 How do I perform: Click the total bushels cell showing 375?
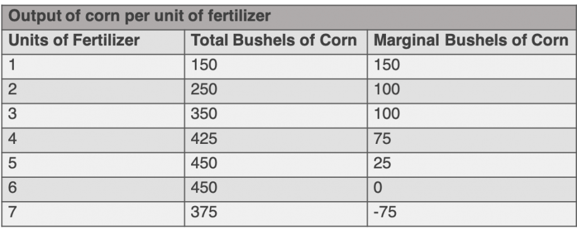click(x=276, y=214)
